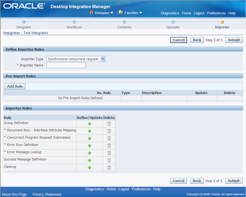
Task: Click the Oracle logo
Action: click(x=24, y=6)
